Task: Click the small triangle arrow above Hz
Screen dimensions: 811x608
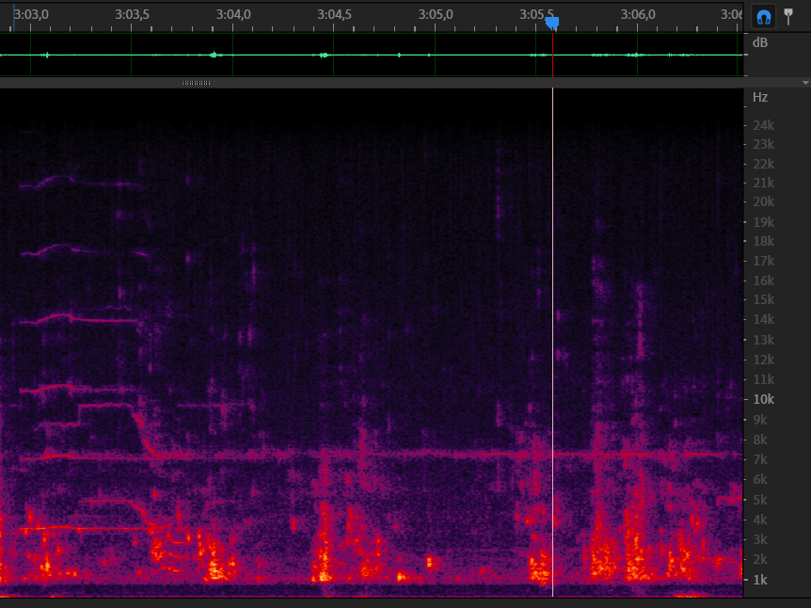Action: pos(804,84)
